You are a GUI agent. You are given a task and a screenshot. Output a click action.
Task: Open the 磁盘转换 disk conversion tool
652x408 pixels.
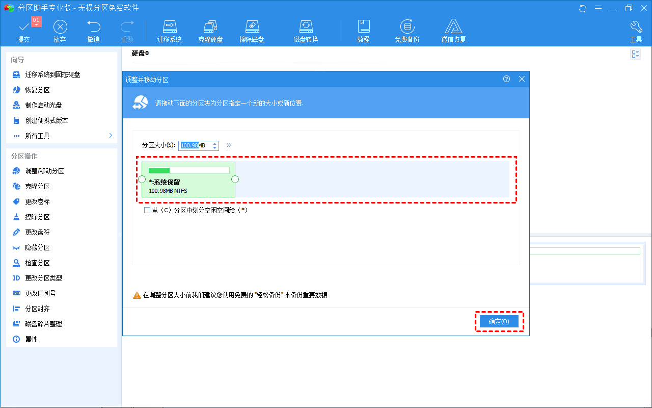point(306,31)
